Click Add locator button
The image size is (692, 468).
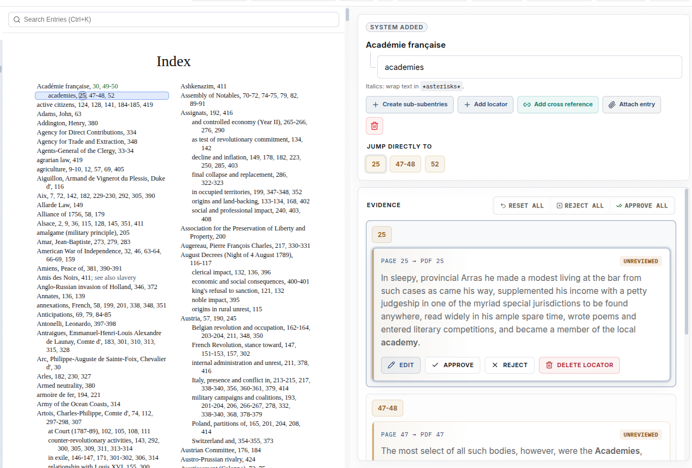(x=485, y=105)
